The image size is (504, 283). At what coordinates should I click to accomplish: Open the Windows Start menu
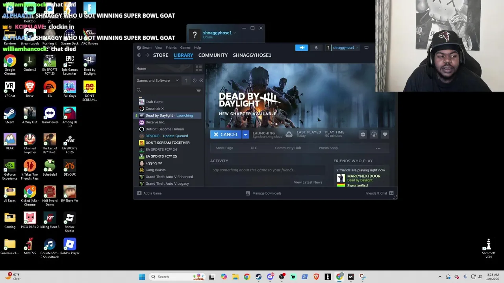pos(142,277)
